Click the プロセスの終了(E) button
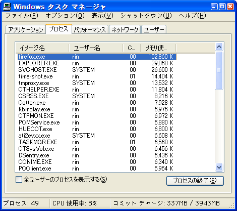This screenshot has width=237, height=211. click(x=195, y=181)
